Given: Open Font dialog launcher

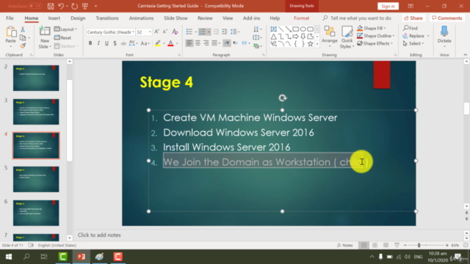Looking at the screenshot, I should click(179, 55).
